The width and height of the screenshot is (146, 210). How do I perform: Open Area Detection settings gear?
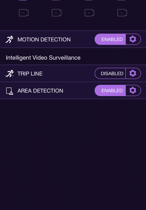point(133,90)
